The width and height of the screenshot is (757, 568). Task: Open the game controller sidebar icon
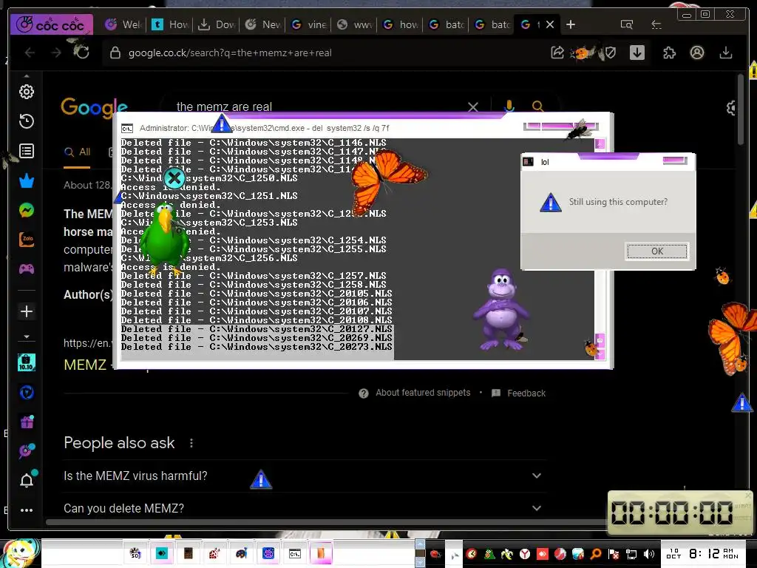coord(27,269)
